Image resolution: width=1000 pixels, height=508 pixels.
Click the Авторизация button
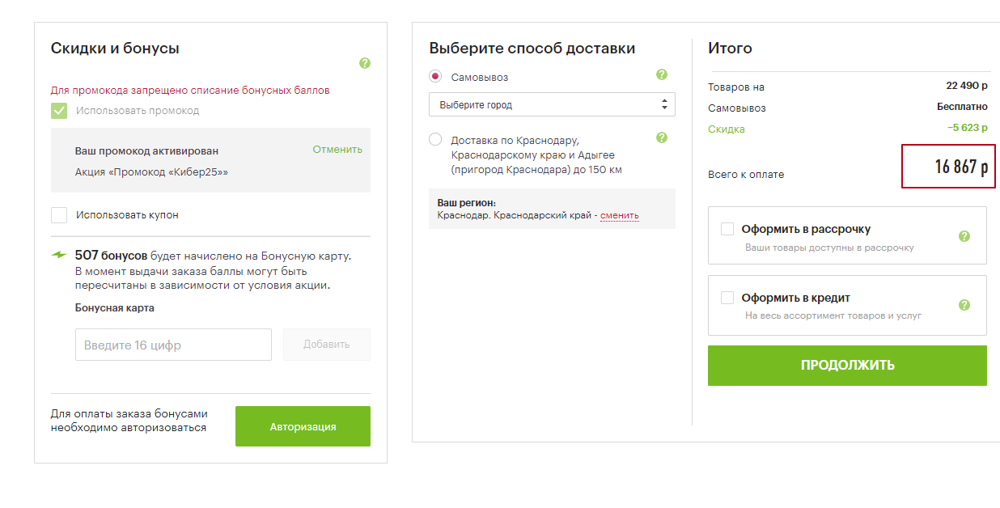[303, 426]
